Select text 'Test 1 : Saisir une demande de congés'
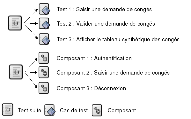This screenshot has height=119, width=191. (104, 10)
